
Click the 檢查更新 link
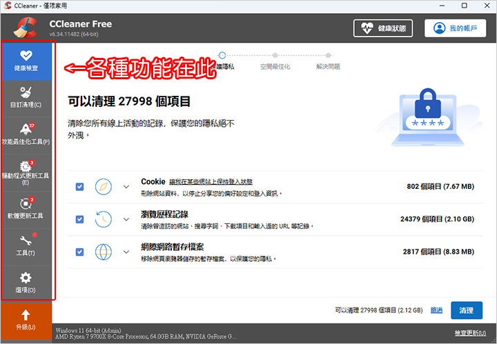click(x=470, y=333)
